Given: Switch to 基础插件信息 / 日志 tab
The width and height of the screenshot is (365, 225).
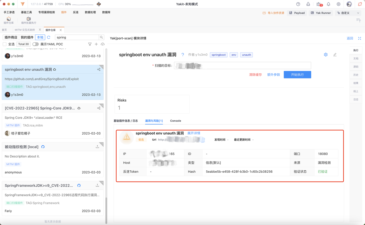Looking at the screenshot, I should [126, 121].
